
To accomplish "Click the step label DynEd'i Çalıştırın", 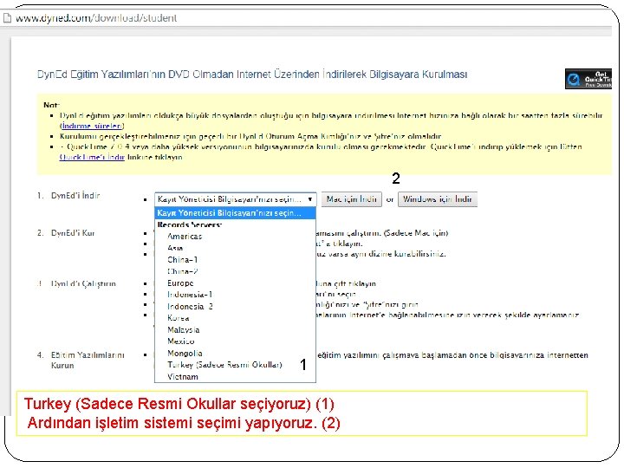I will [x=83, y=284].
